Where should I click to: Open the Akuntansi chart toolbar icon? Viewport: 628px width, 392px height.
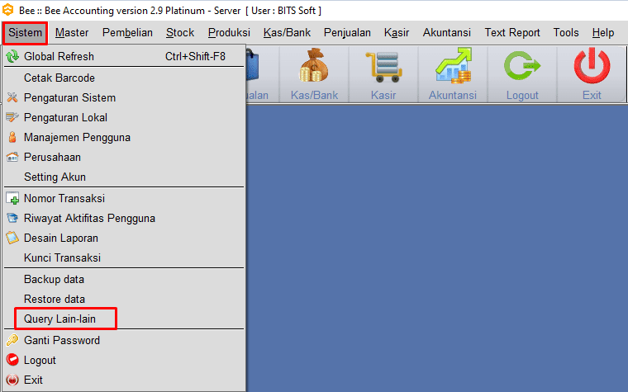[x=453, y=65]
